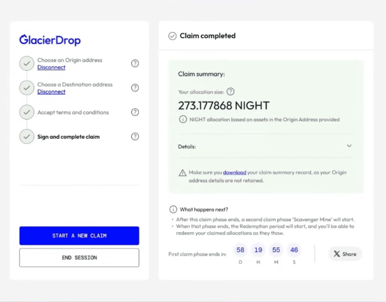Click the checkmark circle for Accept terms step

tap(27, 112)
